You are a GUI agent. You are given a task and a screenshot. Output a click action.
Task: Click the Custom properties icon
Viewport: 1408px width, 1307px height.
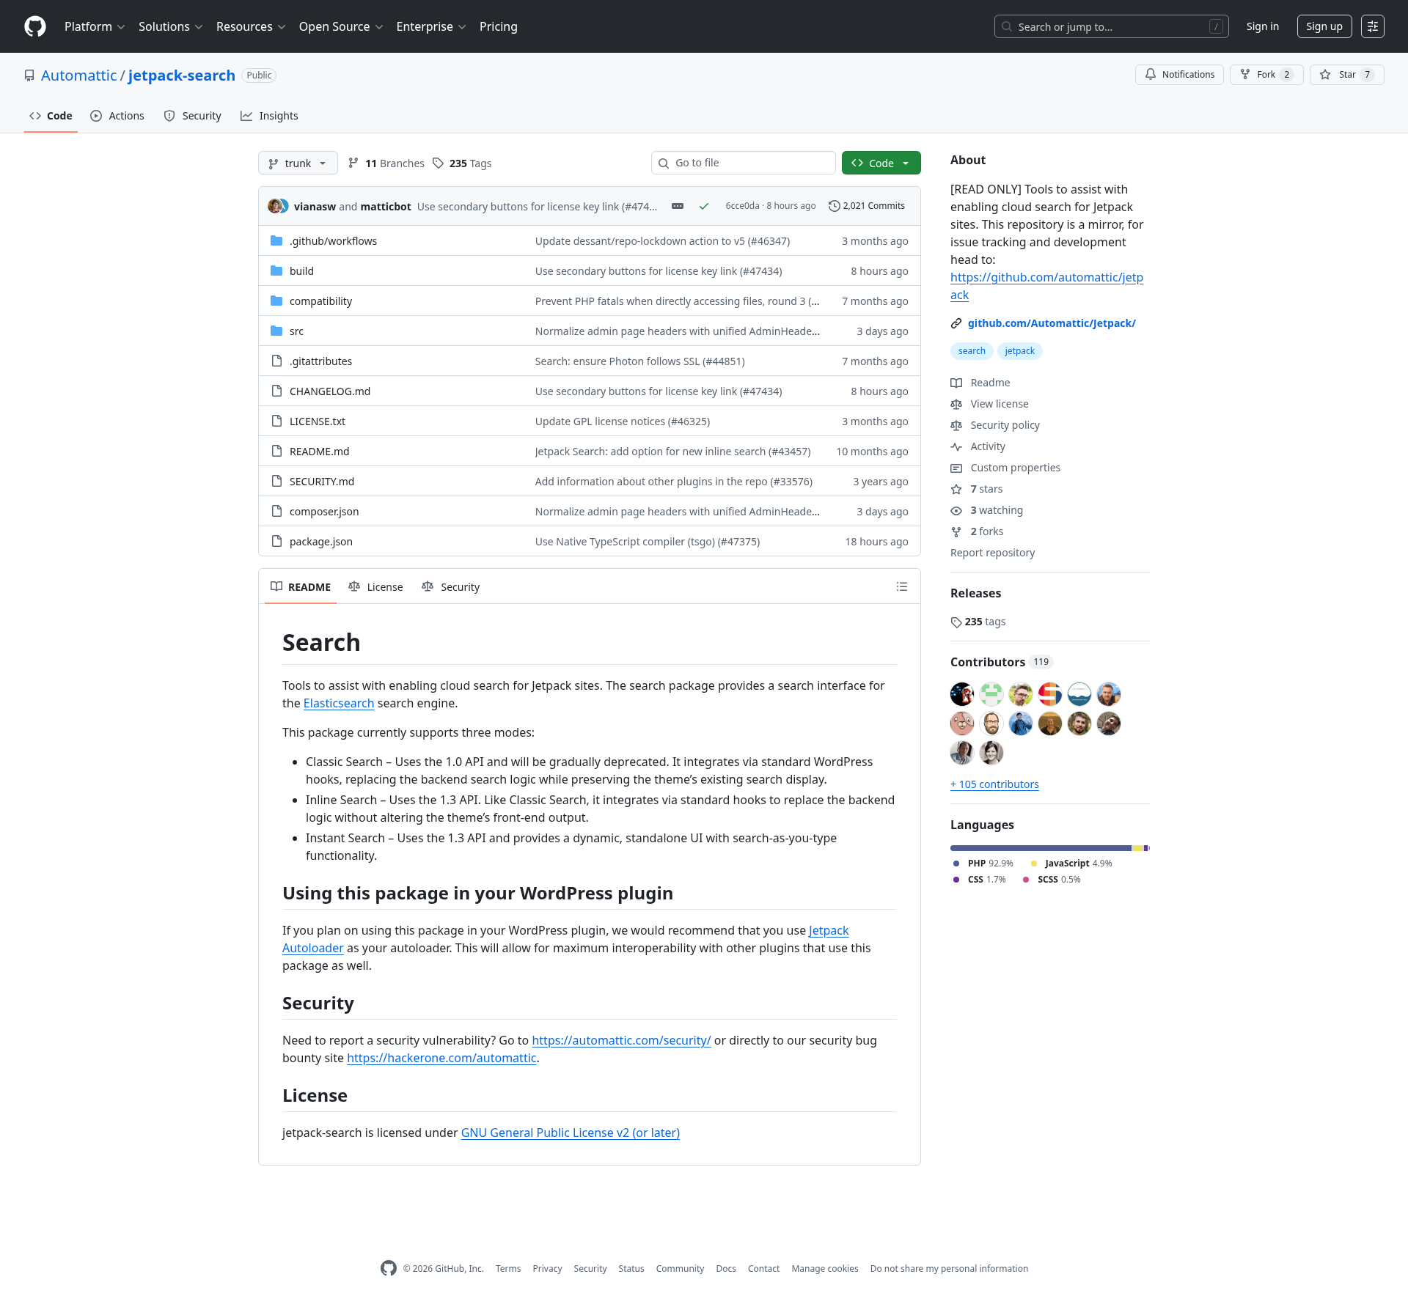click(956, 468)
